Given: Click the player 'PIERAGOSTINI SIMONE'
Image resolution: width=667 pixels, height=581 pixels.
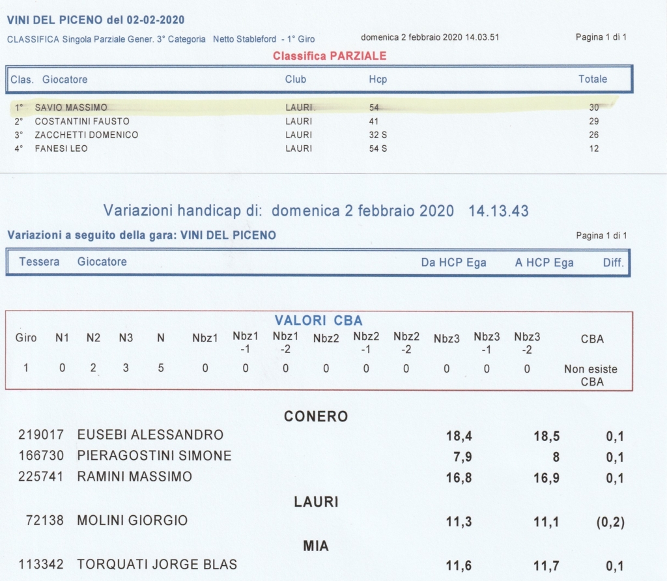Looking at the screenshot, I should coord(154,455).
